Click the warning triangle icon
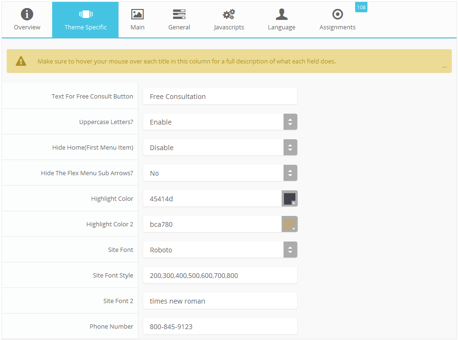 point(21,61)
